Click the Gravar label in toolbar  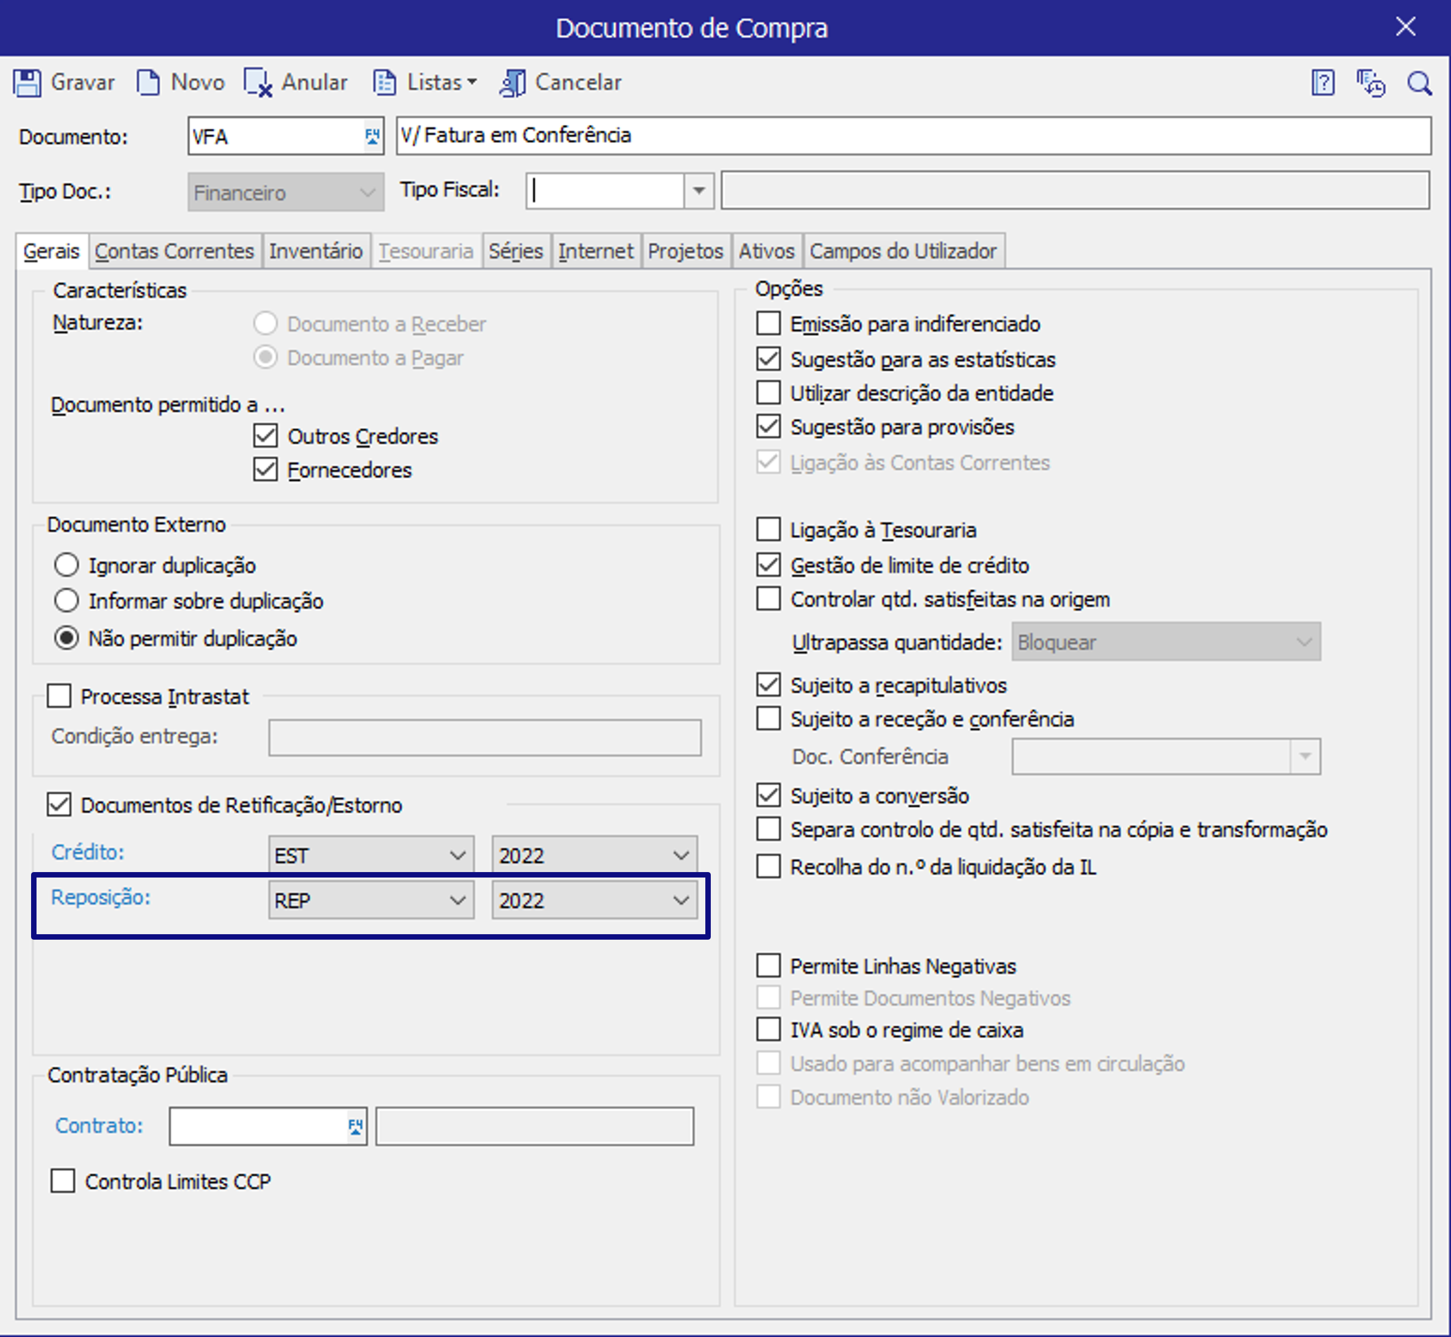pos(82,82)
